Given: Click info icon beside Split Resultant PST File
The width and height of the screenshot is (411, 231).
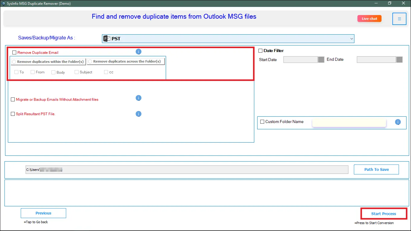Looking at the screenshot, I should (x=138, y=114).
